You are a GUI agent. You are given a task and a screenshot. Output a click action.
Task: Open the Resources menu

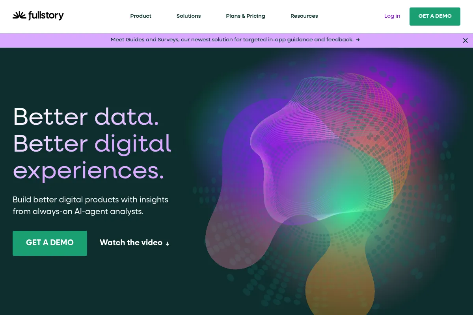click(x=304, y=16)
